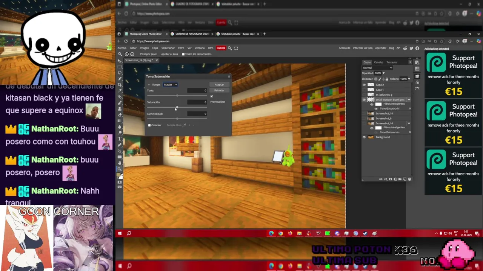
Task: Select the Blur drop tool
Action: coord(120,127)
